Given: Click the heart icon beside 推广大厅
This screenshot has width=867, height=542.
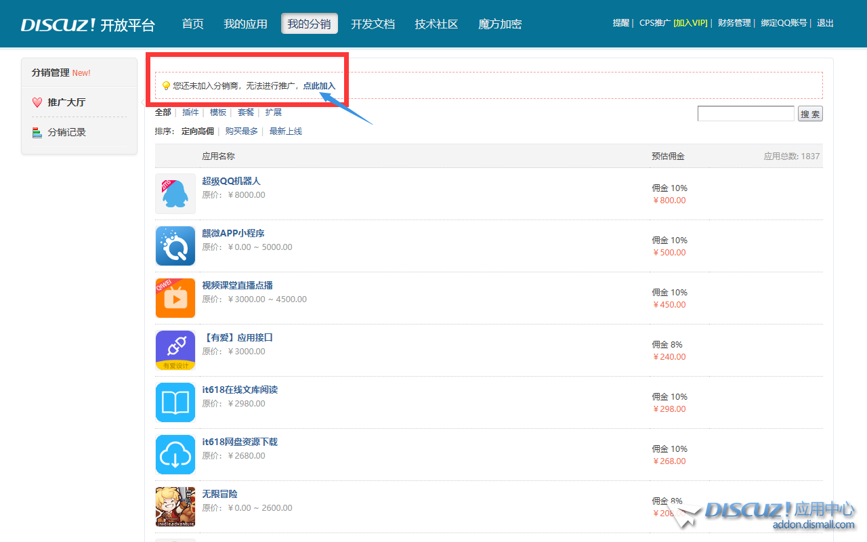Looking at the screenshot, I should [x=37, y=102].
